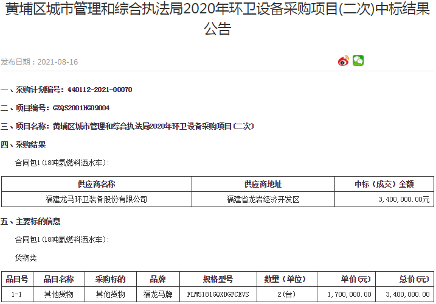The image size is (436, 304).
Task: Click the 四、采购结果 section heading
Action: point(24,144)
